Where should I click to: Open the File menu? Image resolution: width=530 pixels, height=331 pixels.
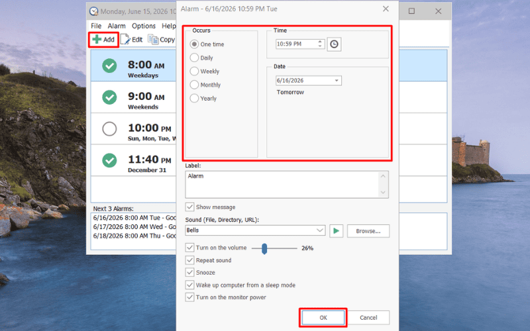coord(96,26)
